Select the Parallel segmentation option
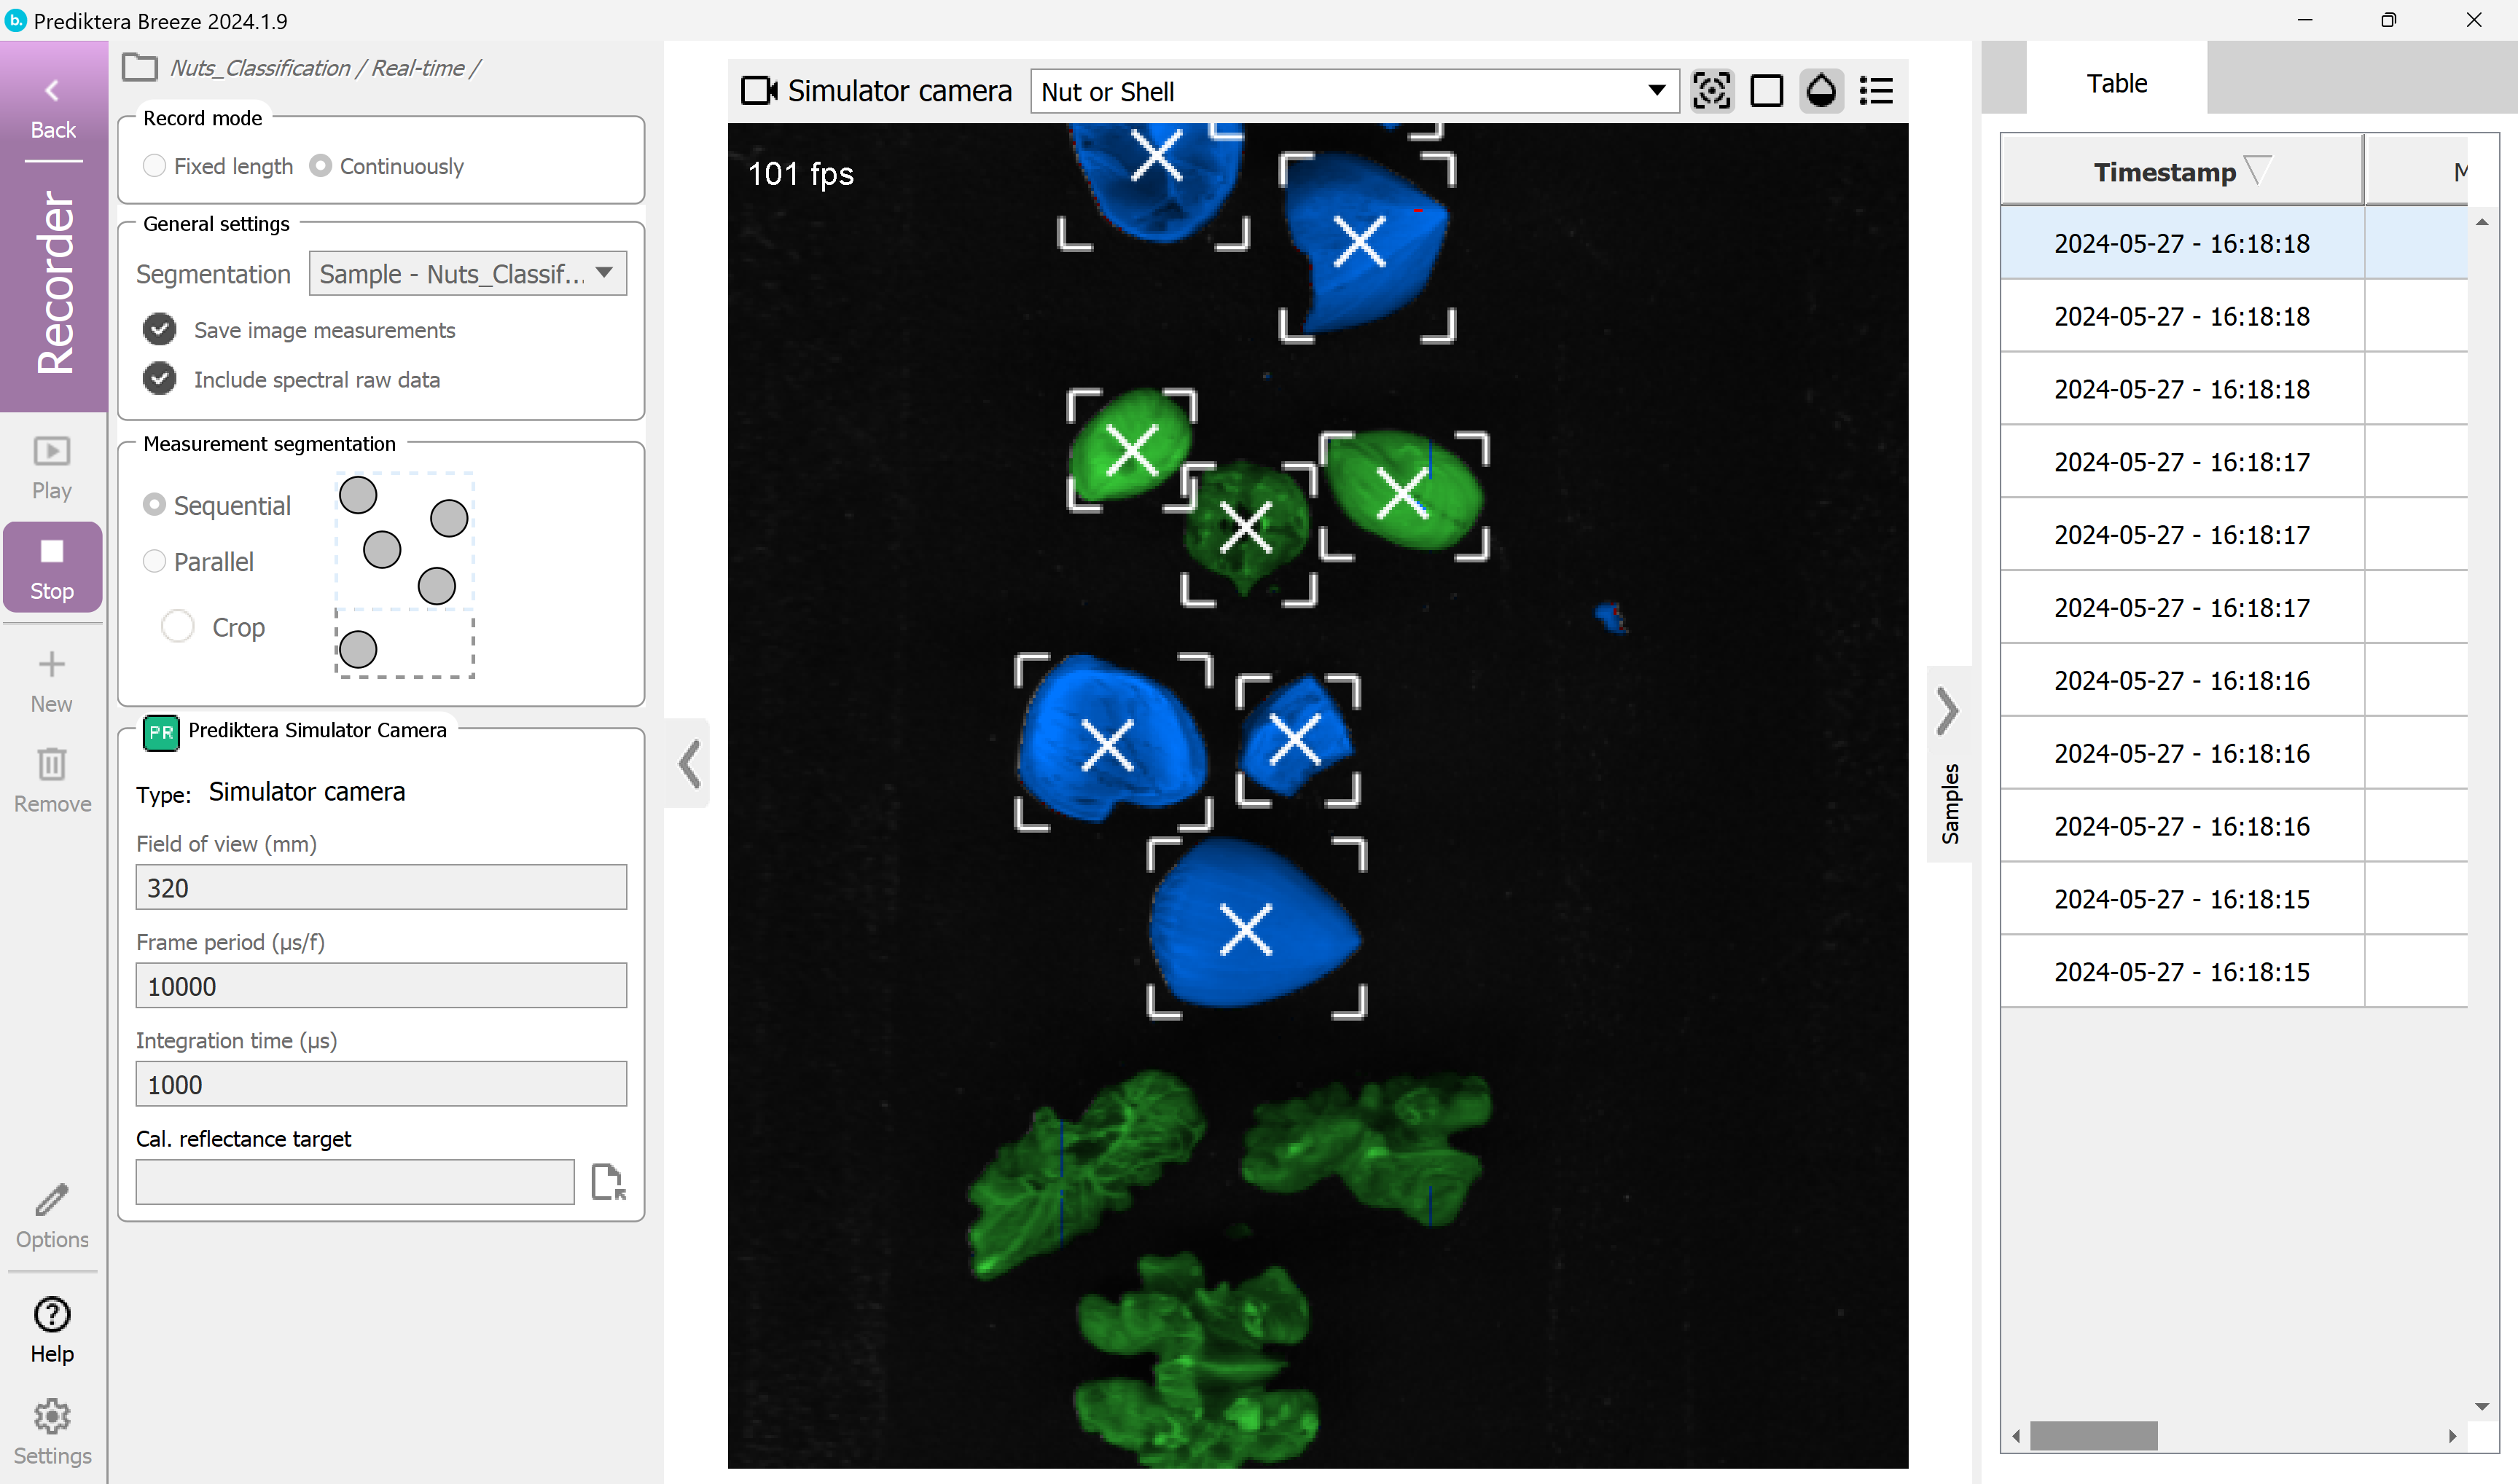 (x=154, y=561)
